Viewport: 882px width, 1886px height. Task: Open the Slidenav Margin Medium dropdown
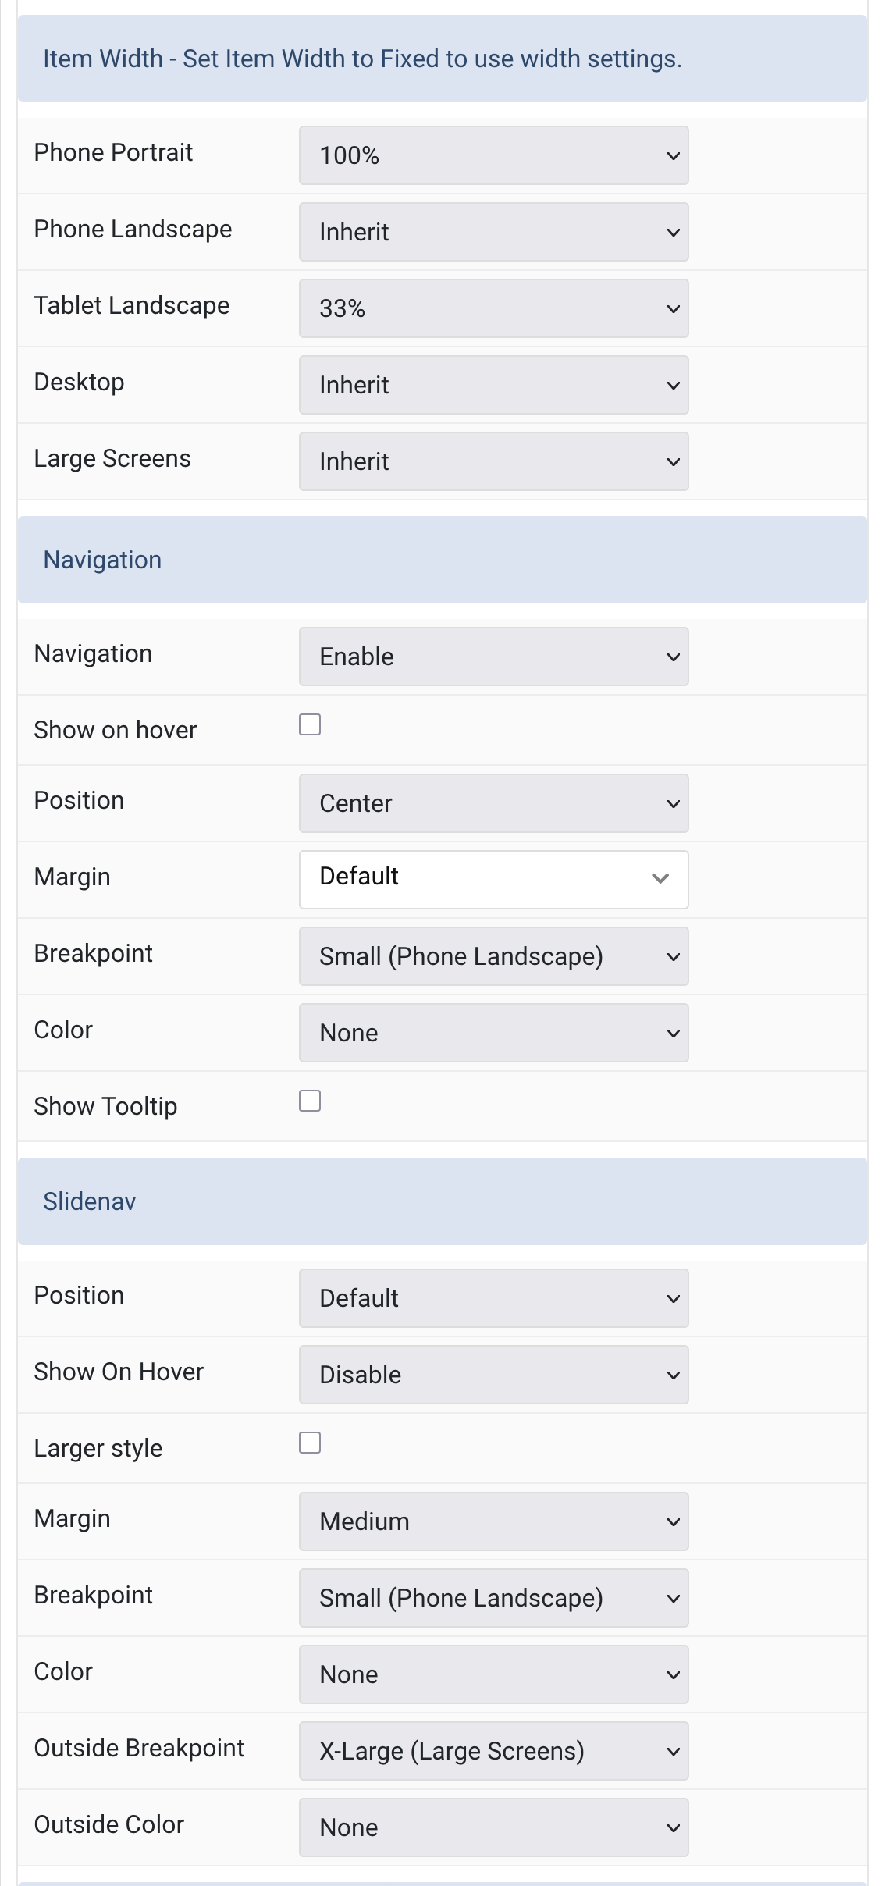(493, 1521)
